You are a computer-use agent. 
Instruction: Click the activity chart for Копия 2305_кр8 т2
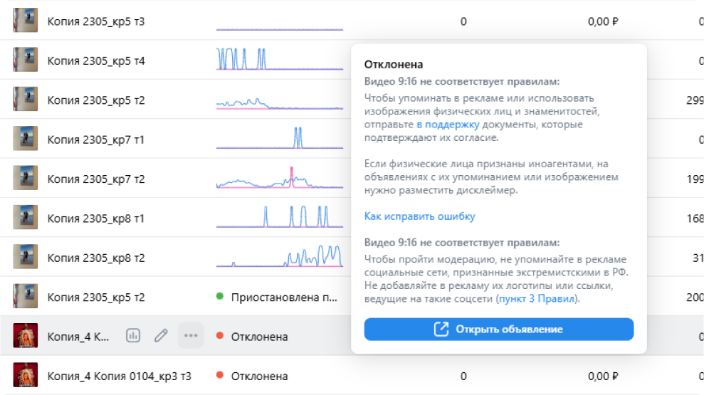point(280,256)
